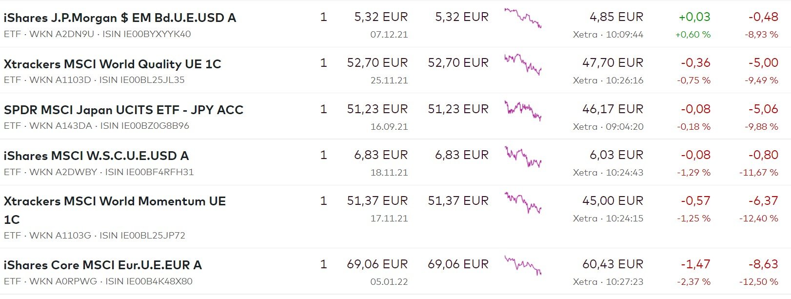This screenshot has height=299, width=791.
Task: Click the World Quality sparkline chart
Action: [523, 64]
